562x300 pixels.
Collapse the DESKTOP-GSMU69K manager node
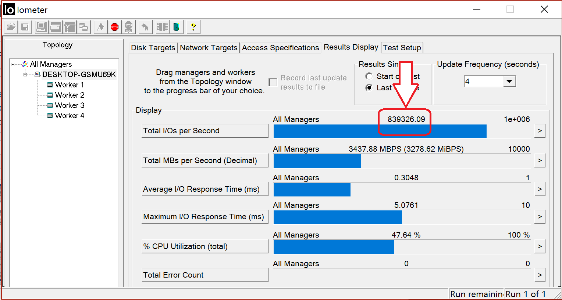(x=25, y=75)
